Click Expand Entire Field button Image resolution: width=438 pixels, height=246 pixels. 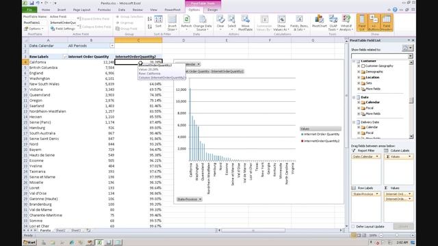pyautogui.click(x=94, y=18)
